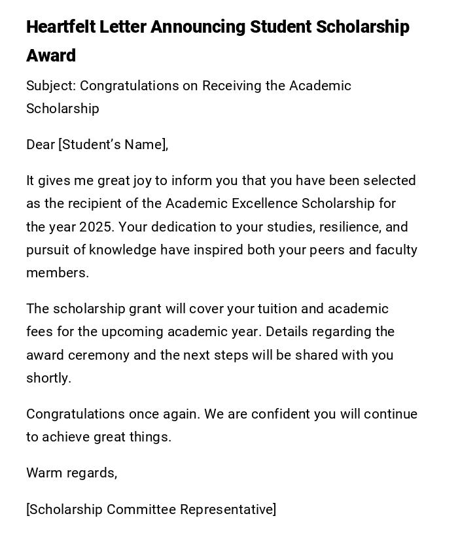
Task: Click the line starting 'It gives me great joy'
Action: [220, 181]
